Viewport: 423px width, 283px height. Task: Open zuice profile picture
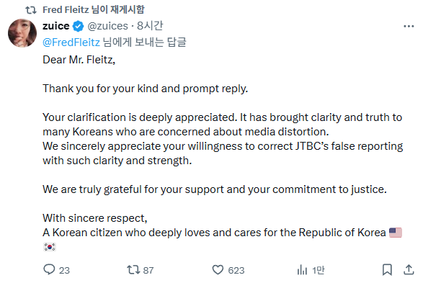pyautogui.click(x=22, y=33)
